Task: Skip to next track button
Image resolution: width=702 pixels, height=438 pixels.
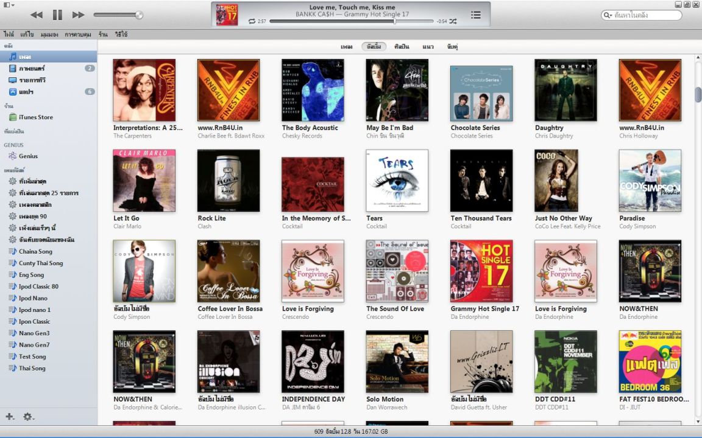Action: point(79,15)
